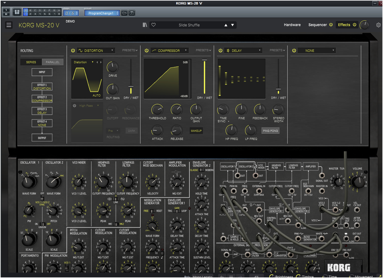Open the host window menu triangle
This screenshot has height=278, width=383.
4,3
